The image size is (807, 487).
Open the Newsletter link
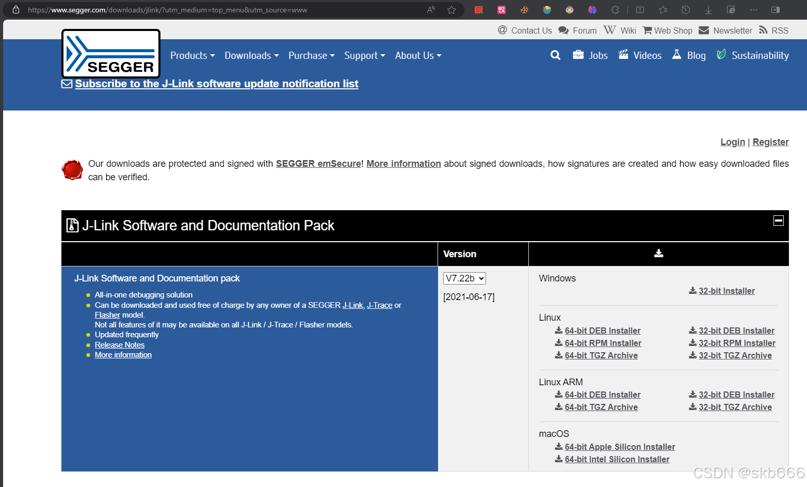[x=725, y=30]
